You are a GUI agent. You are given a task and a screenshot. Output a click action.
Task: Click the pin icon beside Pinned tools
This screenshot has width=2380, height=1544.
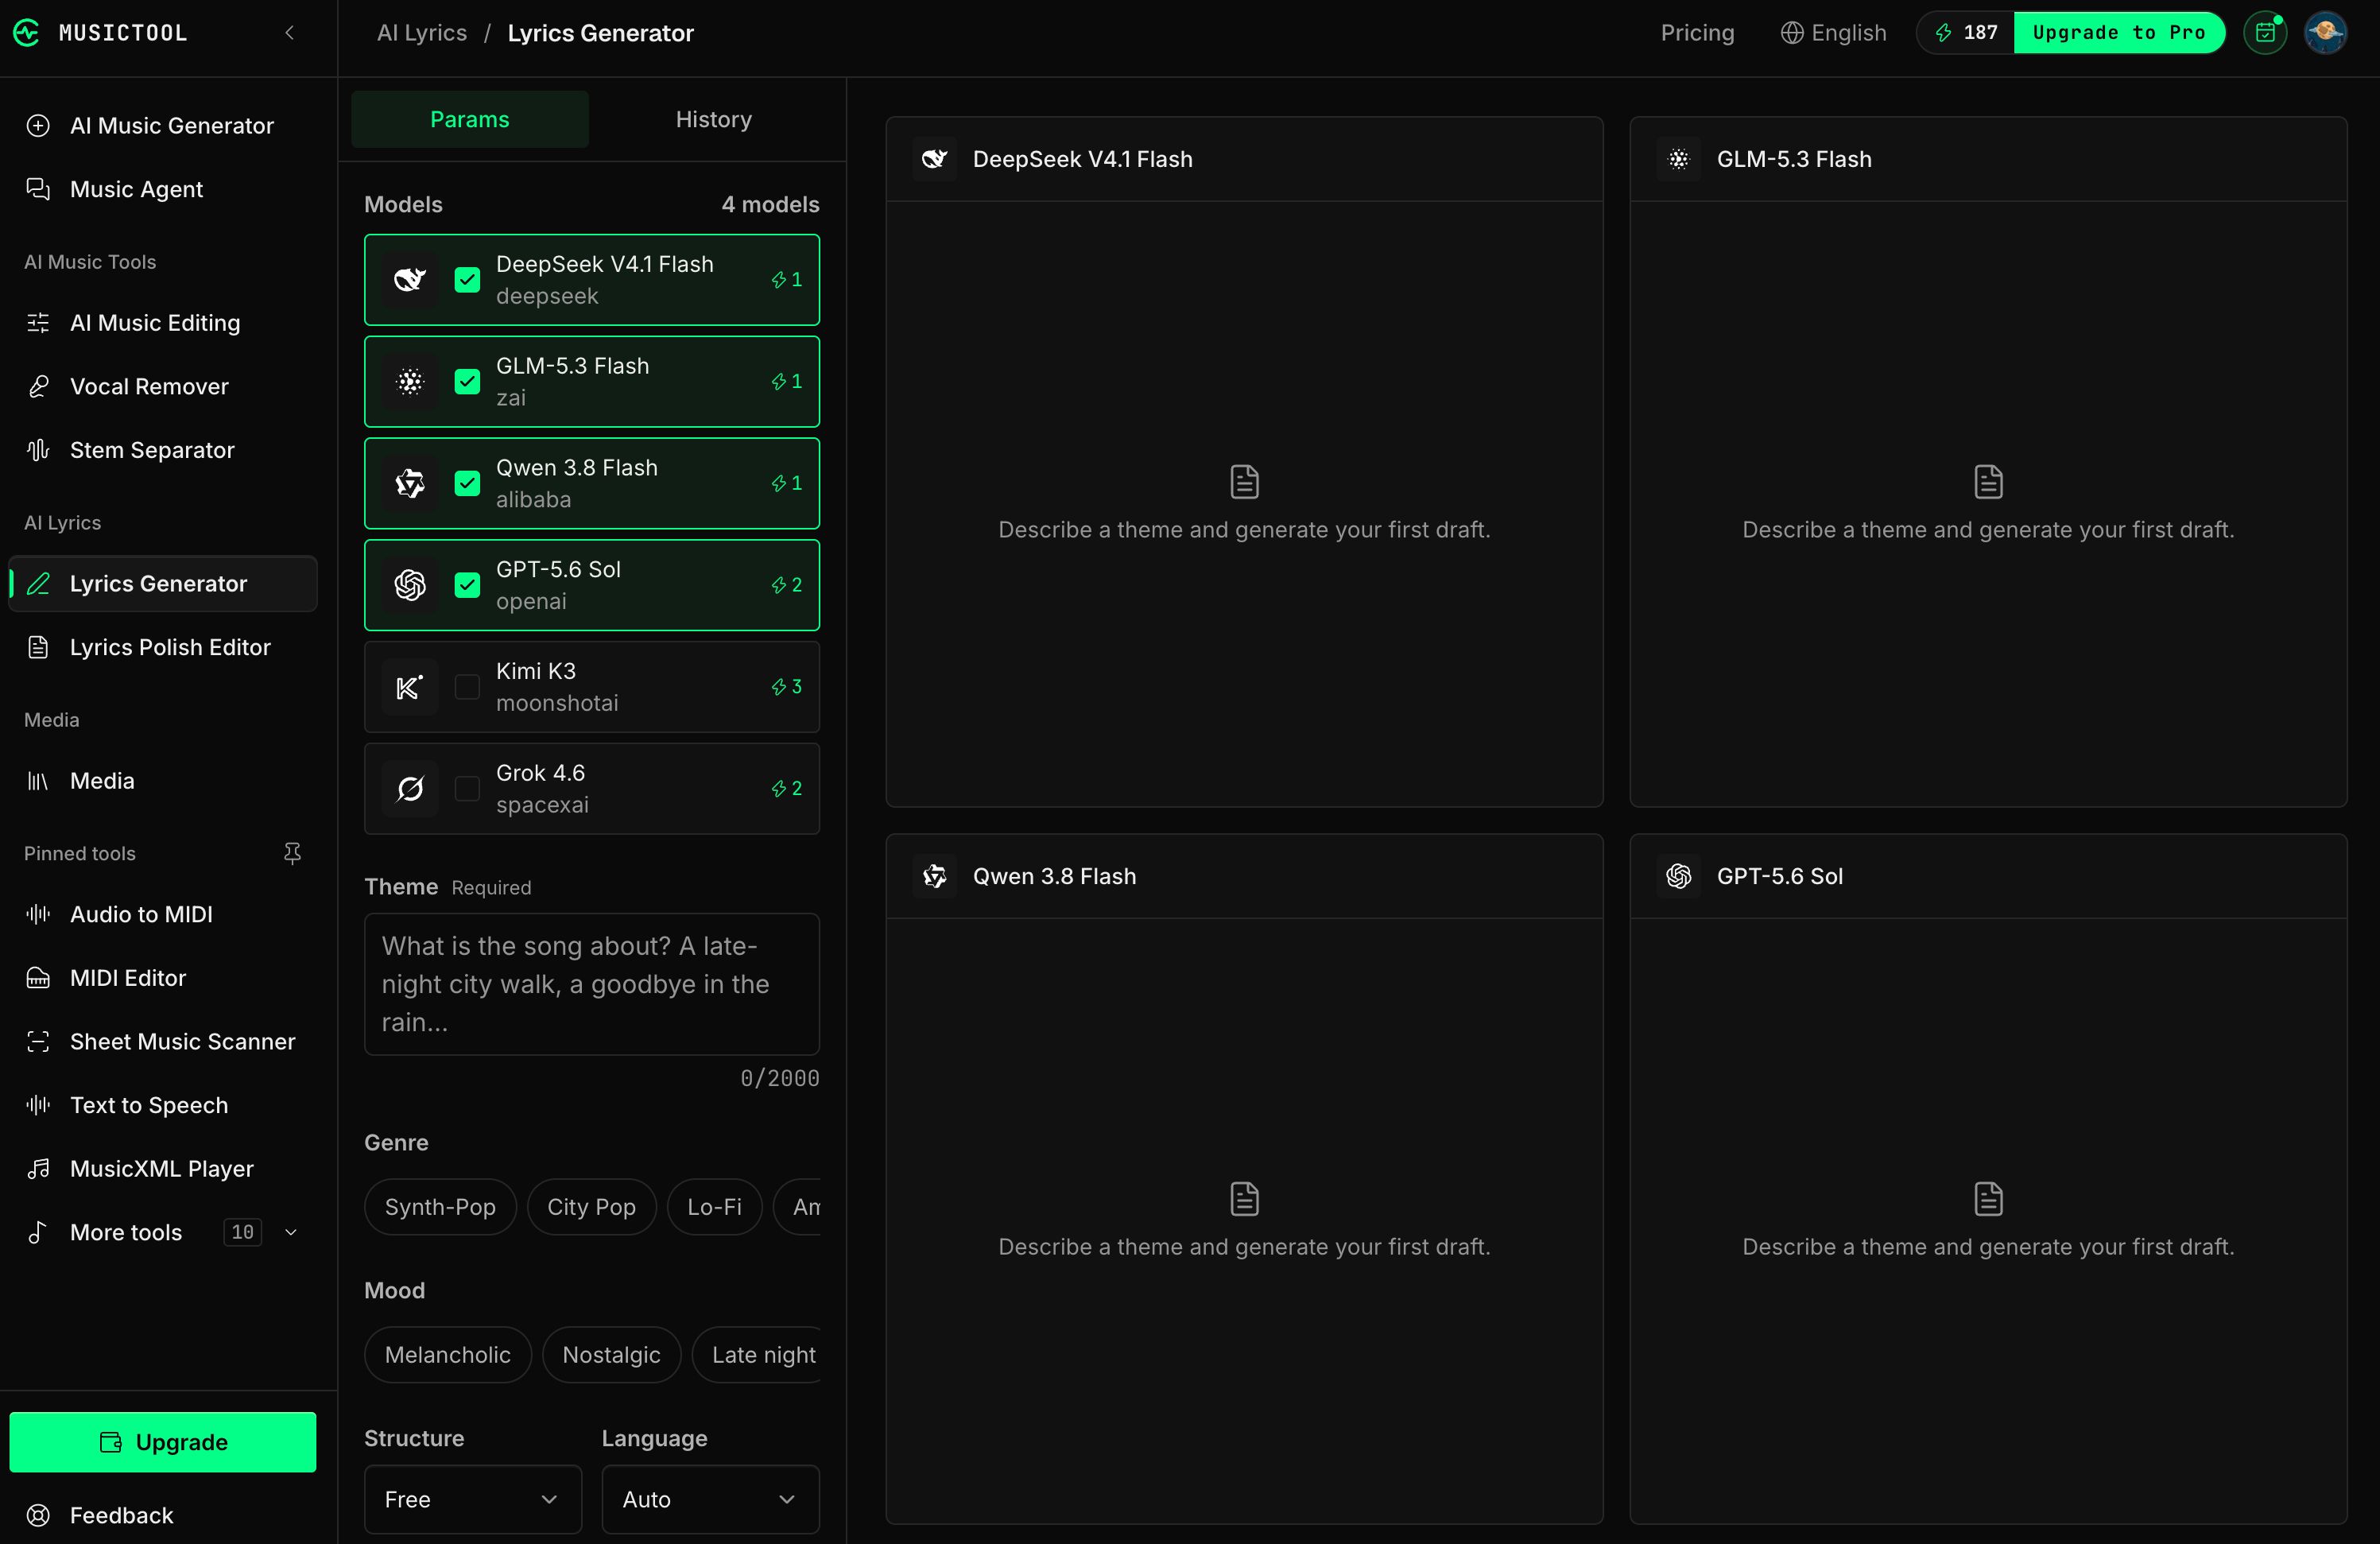pos(292,853)
